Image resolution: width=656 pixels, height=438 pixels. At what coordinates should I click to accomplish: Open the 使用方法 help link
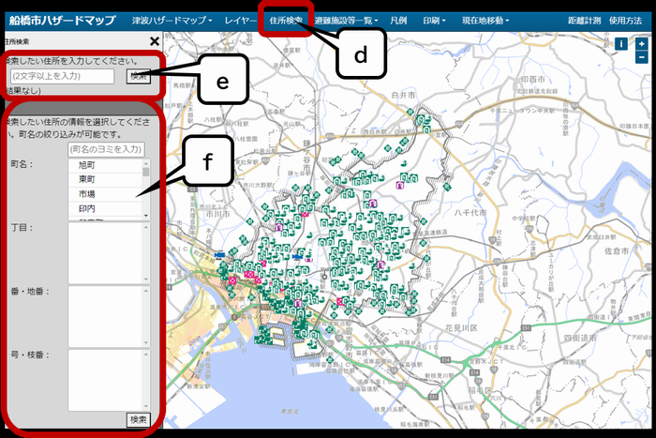pos(625,20)
